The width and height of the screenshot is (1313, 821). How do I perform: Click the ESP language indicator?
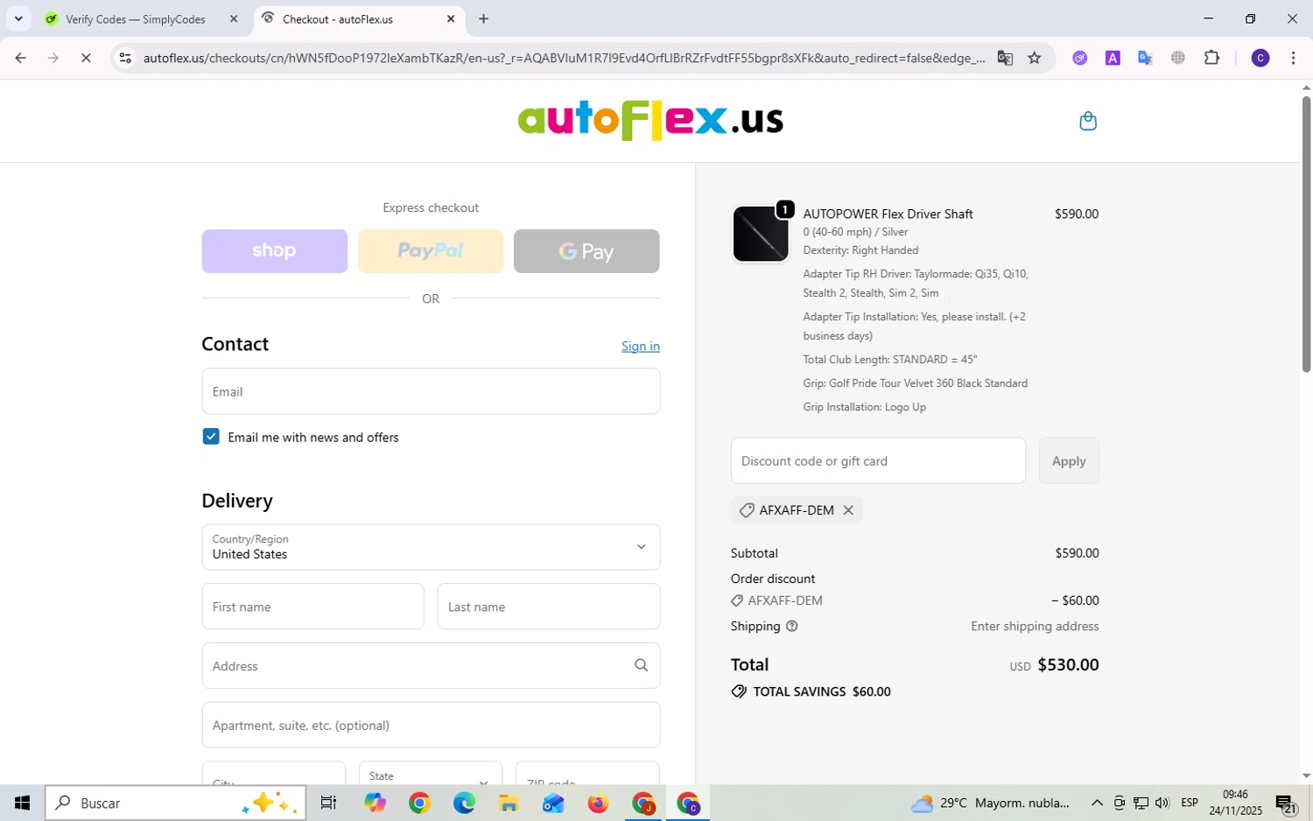tap(1190, 803)
